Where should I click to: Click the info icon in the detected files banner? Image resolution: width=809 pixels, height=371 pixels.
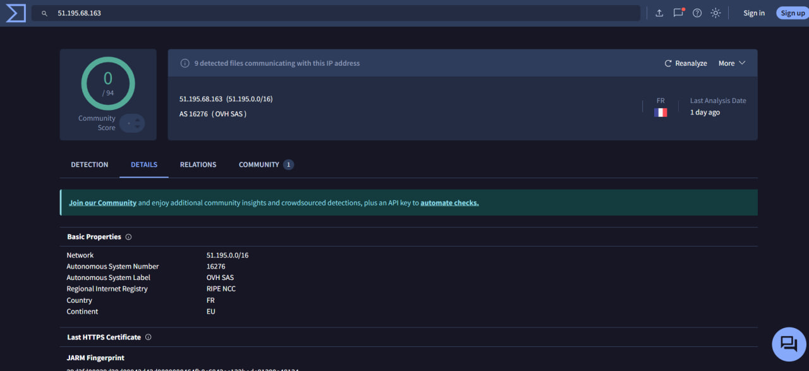click(x=185, y=63)
